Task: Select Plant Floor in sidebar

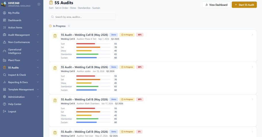Action: (22, 60)
